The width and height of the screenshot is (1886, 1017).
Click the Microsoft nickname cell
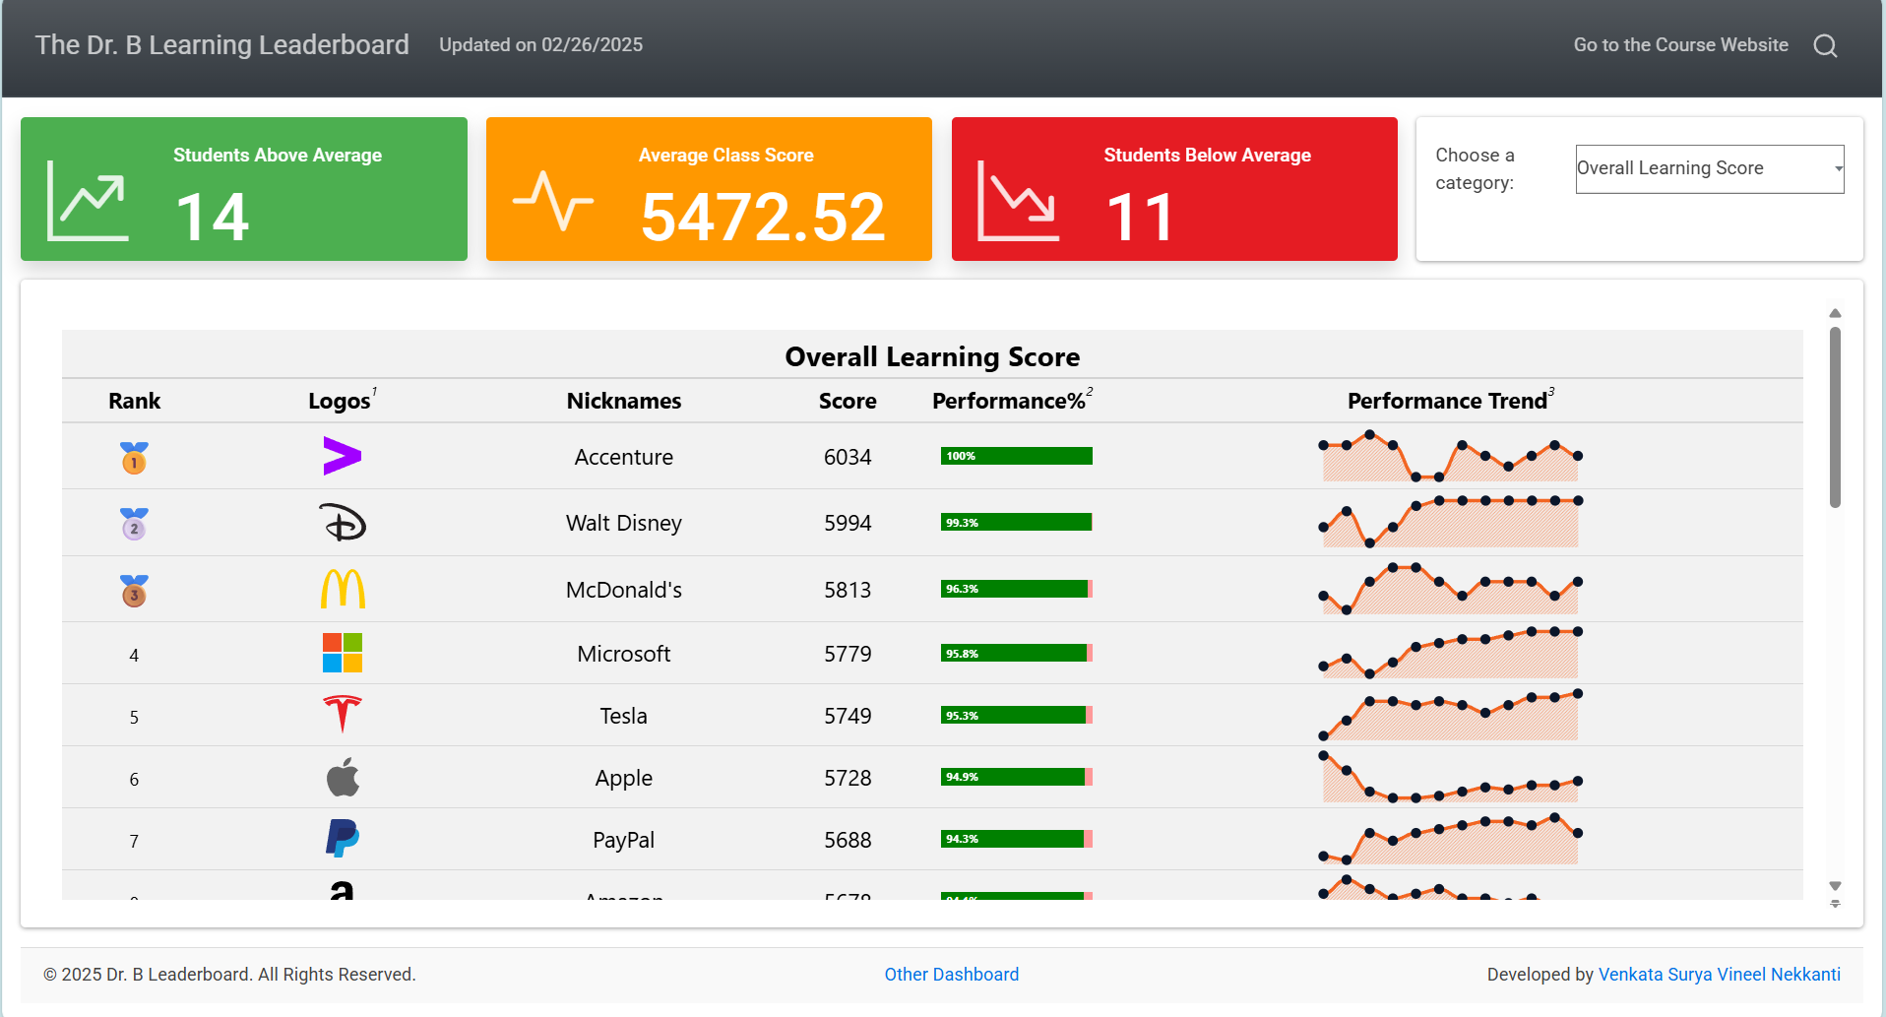tap(623, 654)
